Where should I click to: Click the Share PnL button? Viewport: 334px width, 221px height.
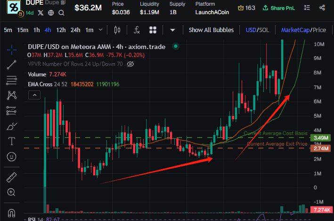point(279,8)
